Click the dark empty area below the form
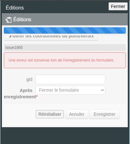The height and width of the screenshot is (144, 130). tap(65, 135)
